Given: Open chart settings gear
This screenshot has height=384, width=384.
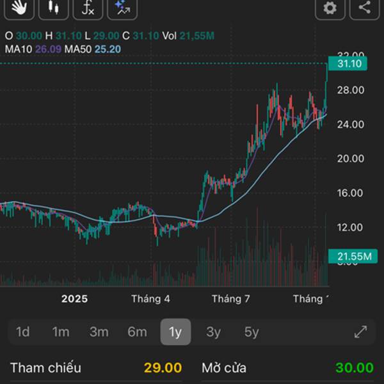Looking at the screenshot, I should click(x=330, y=8).
